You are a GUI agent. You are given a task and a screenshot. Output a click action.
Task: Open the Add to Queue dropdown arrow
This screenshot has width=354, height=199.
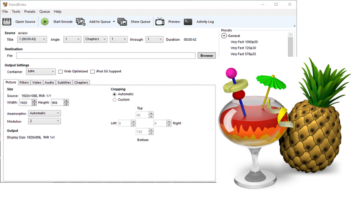pyautogui.click(x=114, y=22)
